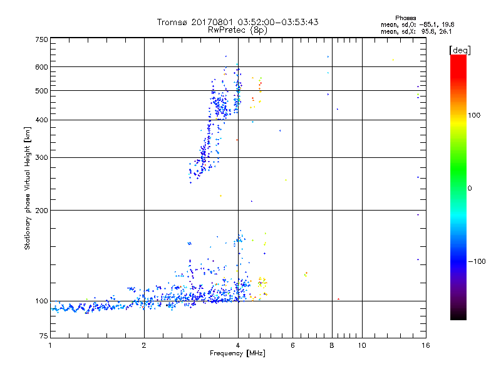Click the black bottom of the colorbar
Image resolution: width=501 pixels, height=376 pixels.
(458, 316)
